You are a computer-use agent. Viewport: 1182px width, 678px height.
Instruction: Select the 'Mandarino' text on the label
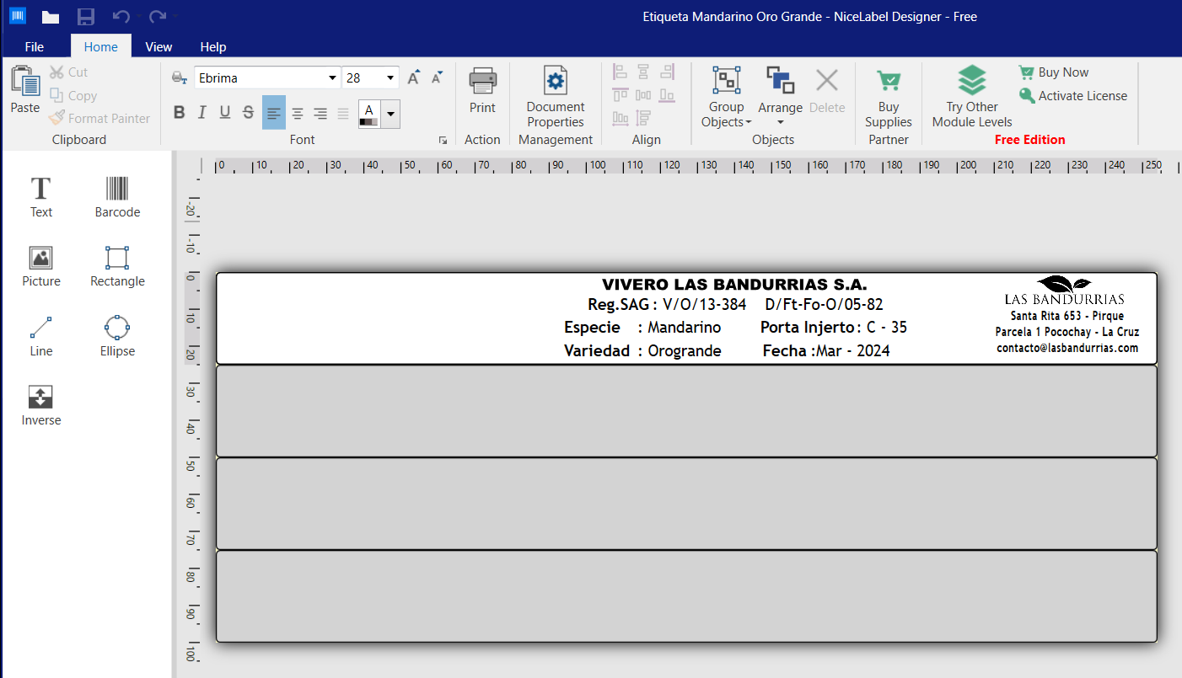[685, 328]
